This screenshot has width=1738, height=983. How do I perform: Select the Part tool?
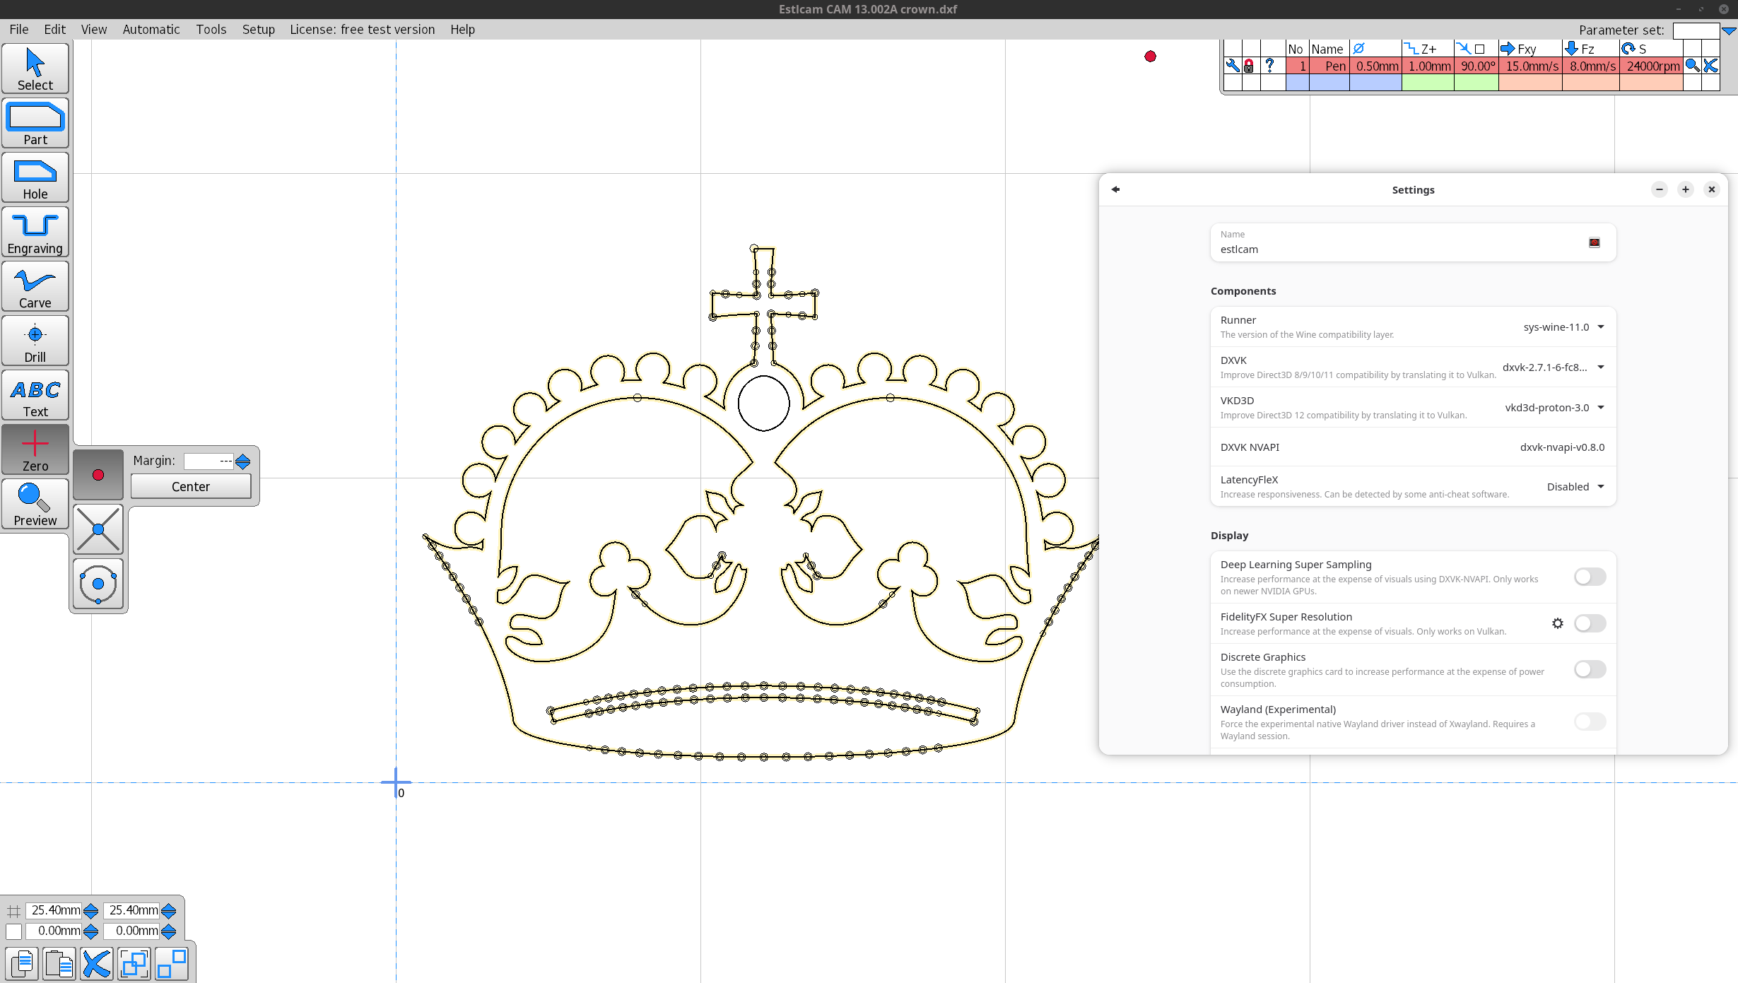35,123
